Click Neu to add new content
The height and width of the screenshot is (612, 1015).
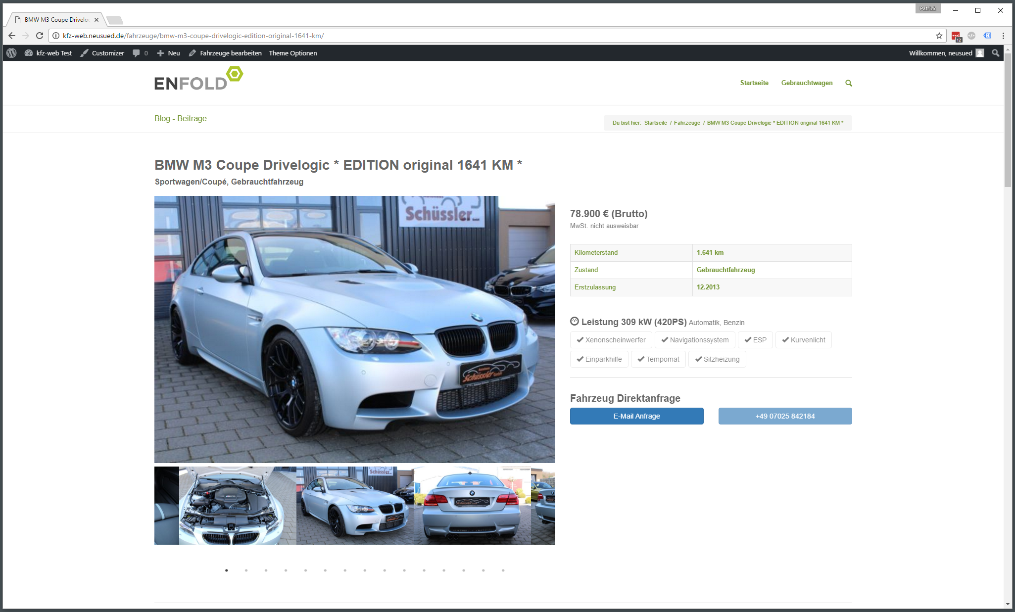pyautogui.click(x=168, y=53)
